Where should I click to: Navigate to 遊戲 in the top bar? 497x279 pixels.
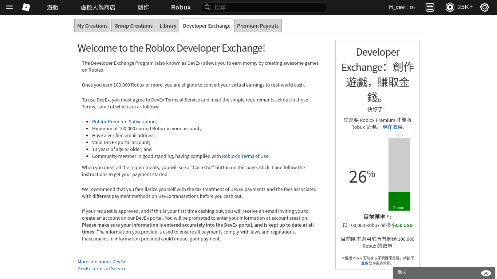52,7
